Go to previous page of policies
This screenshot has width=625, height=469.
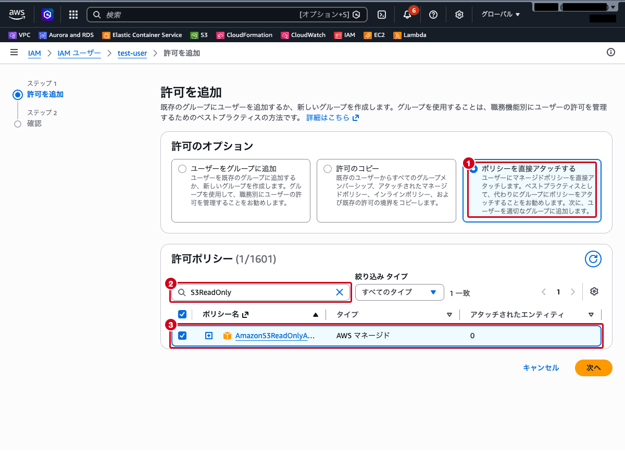pyautogui.click(x=544, y=292)
